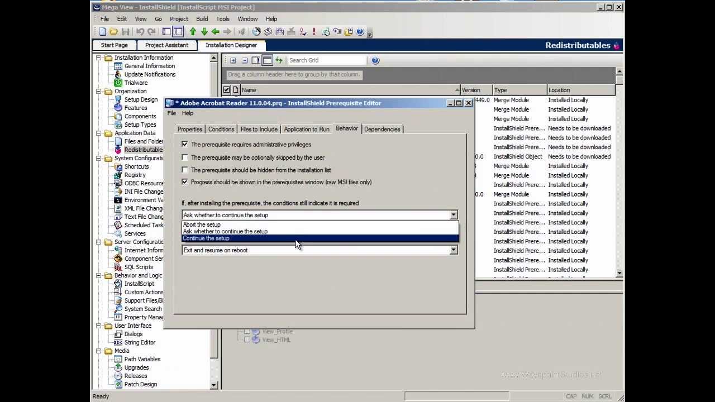
Task: Click the green back arrow toolbar icon
Action: click(215, 32)
